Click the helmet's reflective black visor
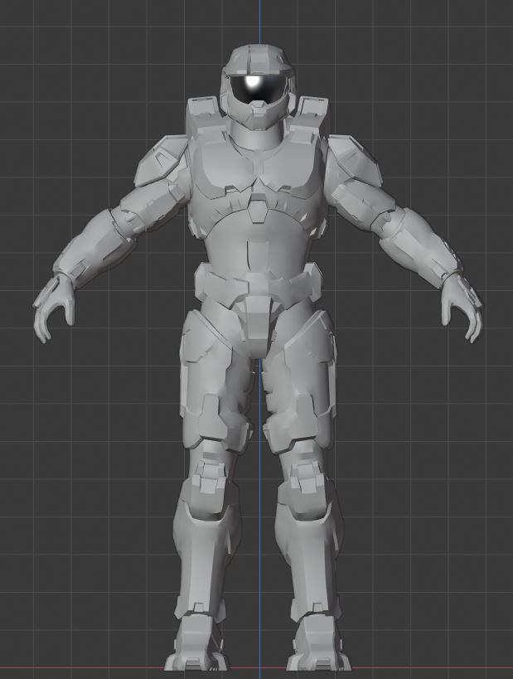The width and height of the screenshot is (513, 679). click(x=257, y=89)
